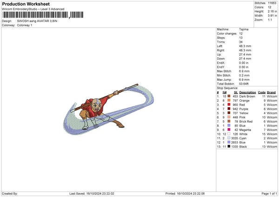The height and width of the screenshot is (197, 279).
Task: Click the 'Code' column header
Action: coord(262,92)
